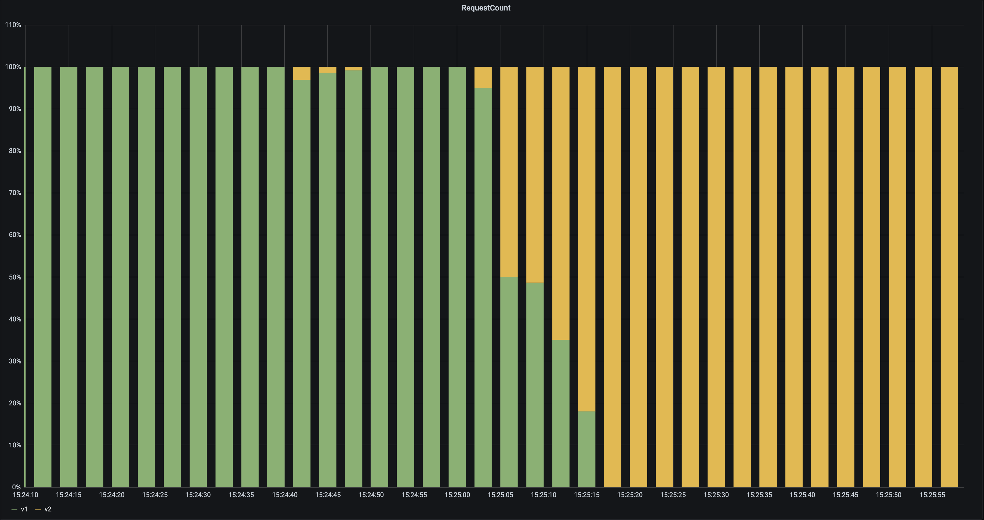Click green segment of the 50% v1 bar
984x520 pixels.
point(509,382)
